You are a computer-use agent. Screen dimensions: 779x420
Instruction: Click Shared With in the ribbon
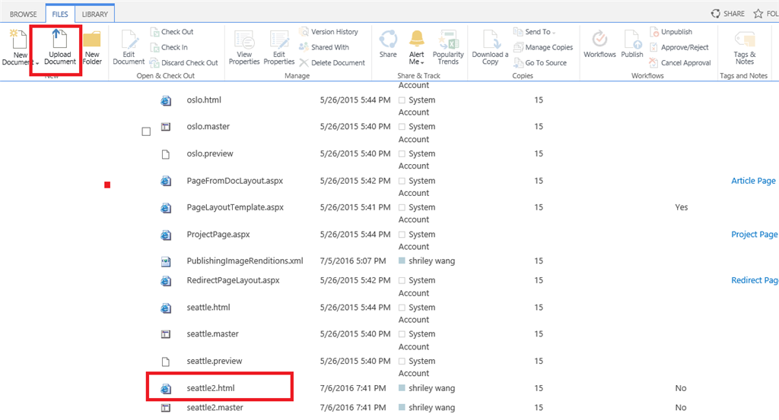[x=324, y=47]
